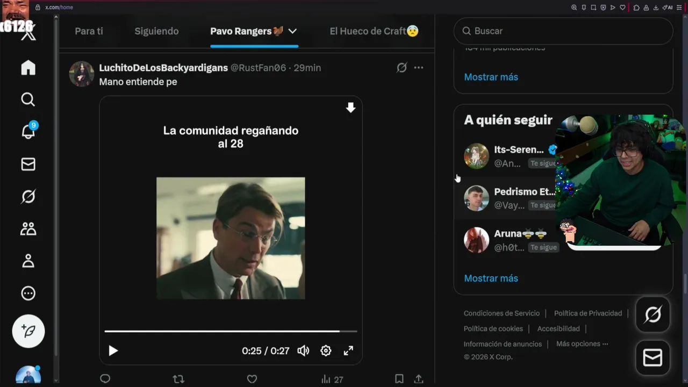Select the Pavo Rangers tab
The image size is (688, 387).
247,31
